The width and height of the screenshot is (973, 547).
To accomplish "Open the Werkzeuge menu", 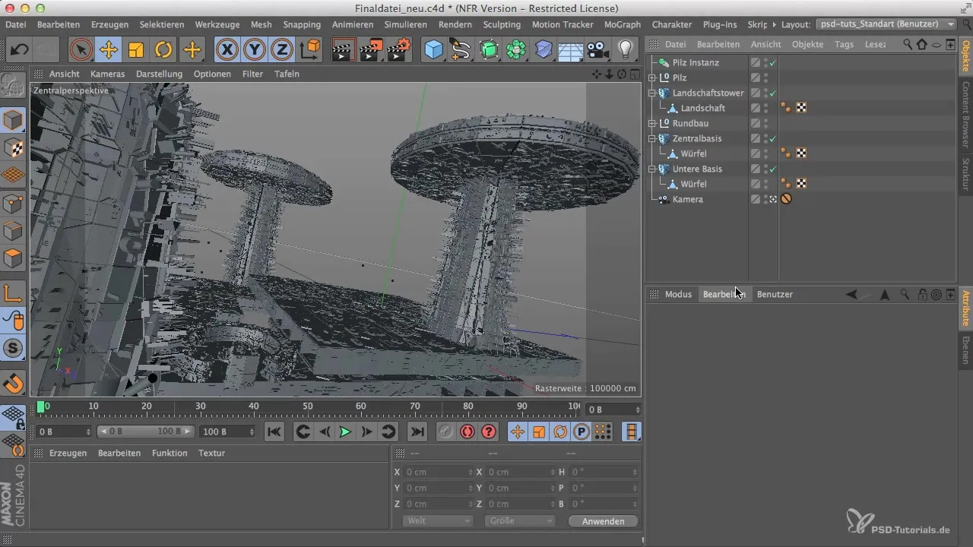I will click(x=217, y=24).
